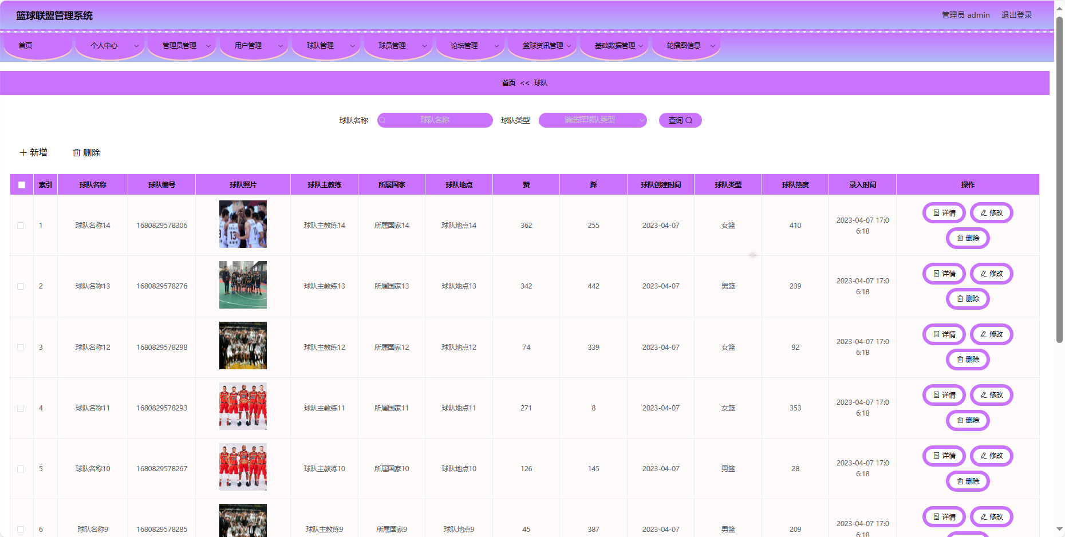Expand the 论坛管理 menu
The height and width of the screenshot is (537, 1065).
470,46
